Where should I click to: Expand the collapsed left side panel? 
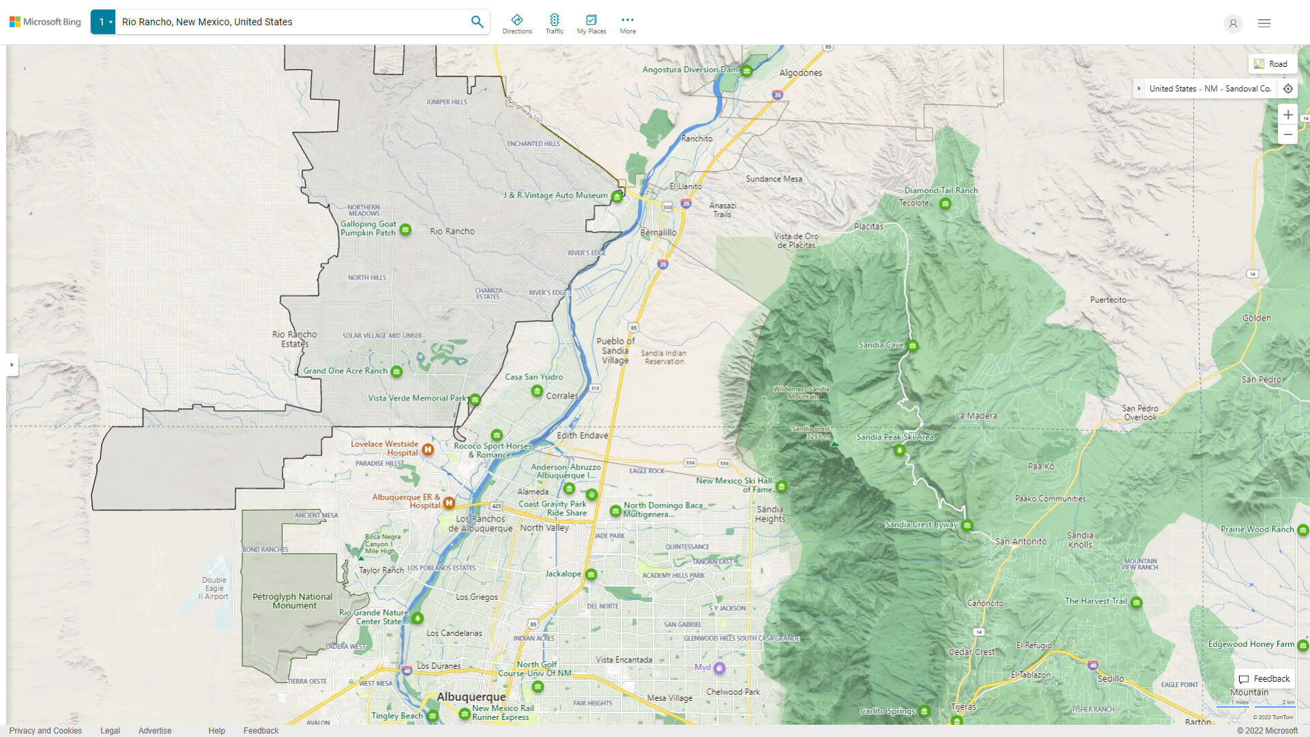13,366
